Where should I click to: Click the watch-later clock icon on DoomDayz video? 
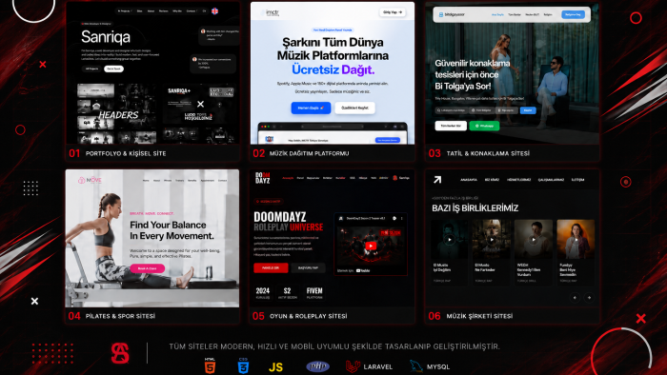pyautogui.click(x=394, y=218)
